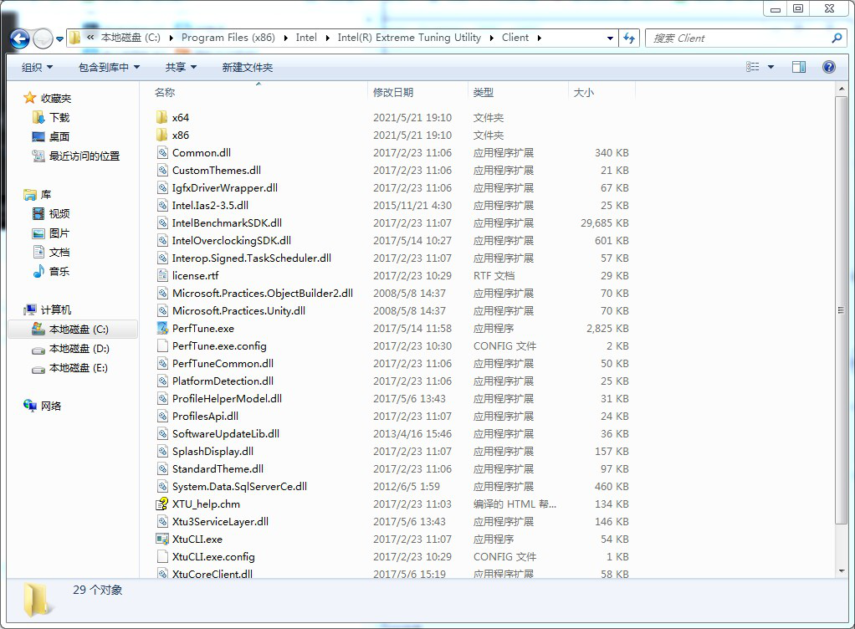The image size is (855, 629).
Task: Select the PerfTune.exe application icon
Action: click(162, 328)
